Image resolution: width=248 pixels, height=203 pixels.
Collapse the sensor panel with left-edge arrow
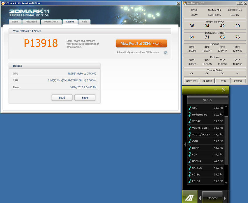pyautogui.click(x=185, y=144)
